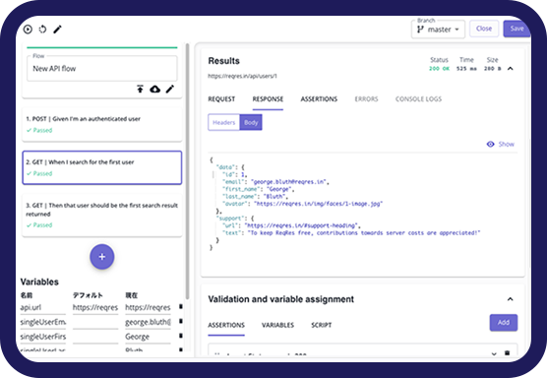The image size is (547, 378).
Task: Click the pencil edit icon in top toolbar
Action: 57,30
